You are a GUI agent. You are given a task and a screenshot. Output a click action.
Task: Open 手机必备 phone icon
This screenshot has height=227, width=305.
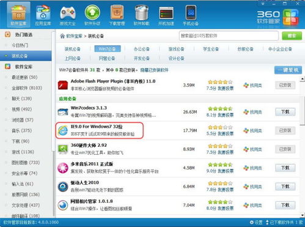pyautogui.click(x=191, y=15)
